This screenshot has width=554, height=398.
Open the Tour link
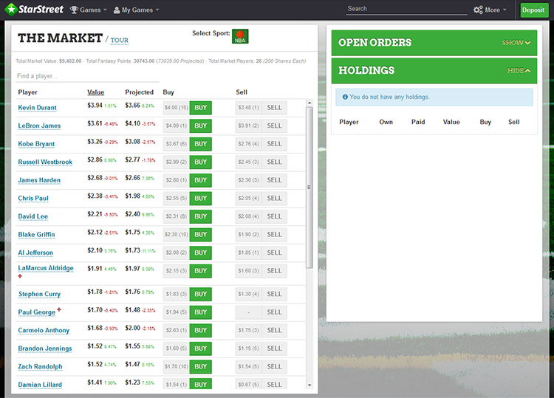(x=119, y=41)
